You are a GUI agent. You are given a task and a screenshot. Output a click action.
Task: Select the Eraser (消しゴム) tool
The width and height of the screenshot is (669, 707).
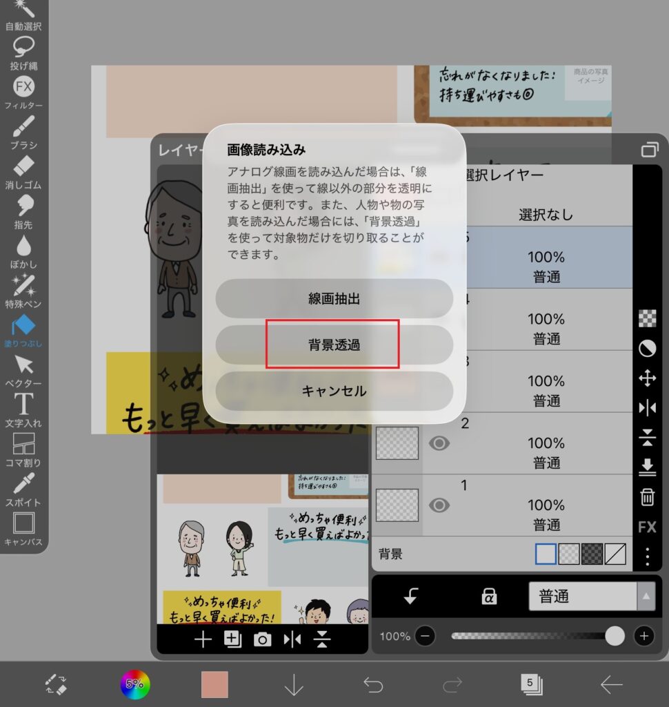coord(23,171)
